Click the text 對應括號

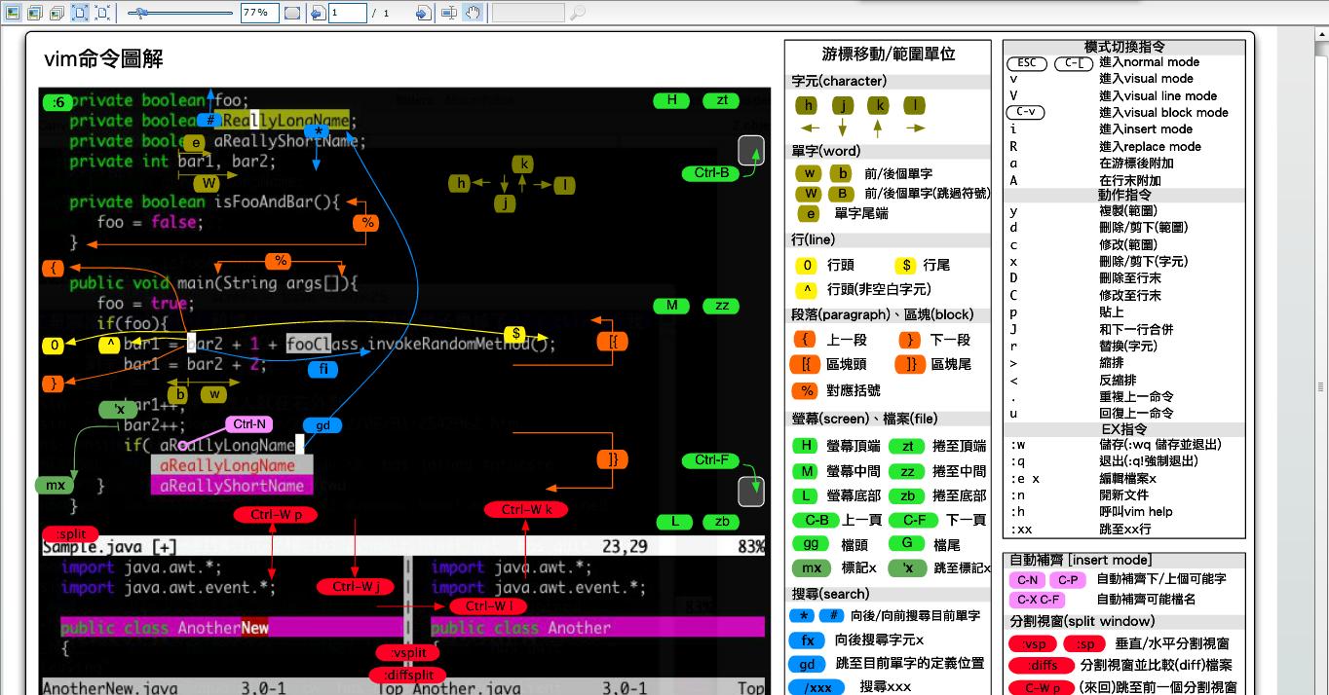[854, 390]
